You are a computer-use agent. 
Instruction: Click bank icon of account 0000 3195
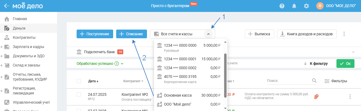coord(160,77)
